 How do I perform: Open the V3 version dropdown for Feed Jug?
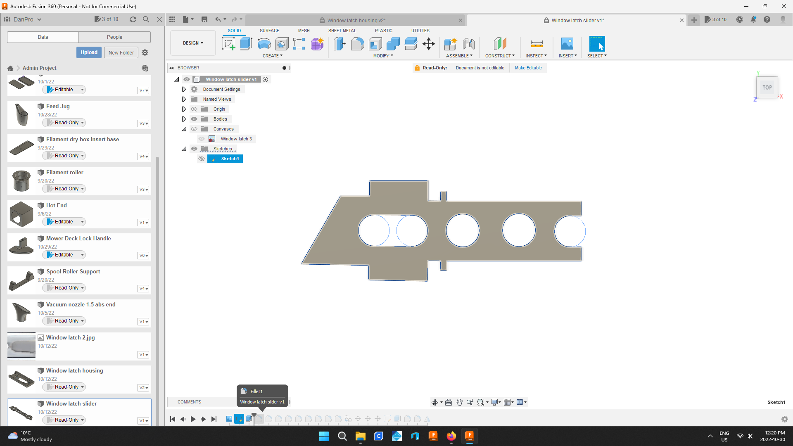pyautogui.click(x=143, y=123)
